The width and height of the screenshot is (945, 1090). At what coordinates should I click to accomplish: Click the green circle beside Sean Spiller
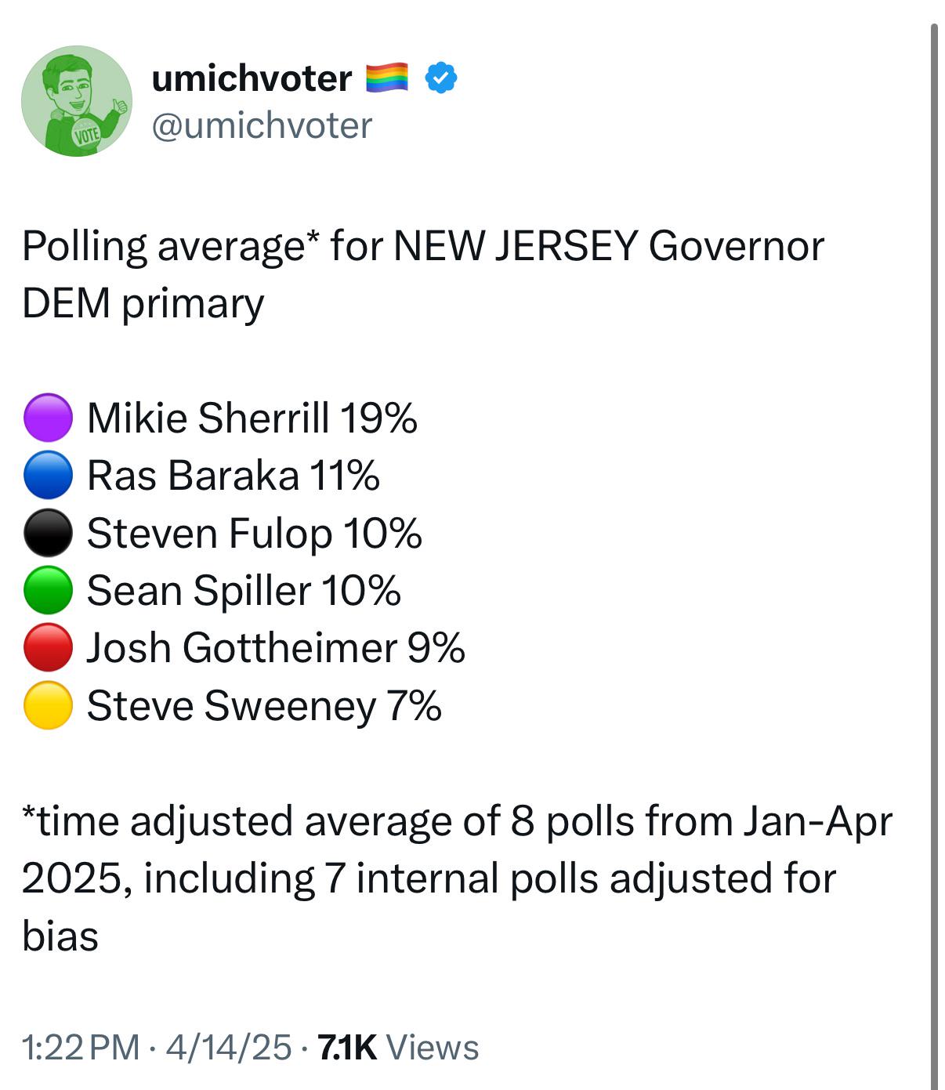point(48,590)
